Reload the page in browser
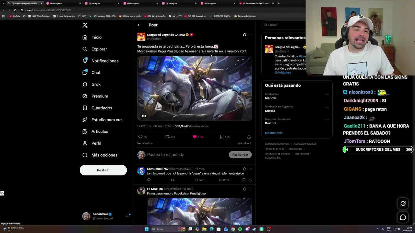415x233 pixels. click(x=15, y=10)
